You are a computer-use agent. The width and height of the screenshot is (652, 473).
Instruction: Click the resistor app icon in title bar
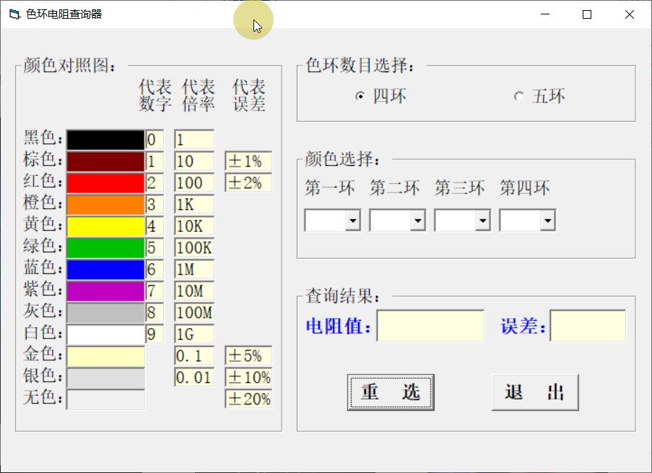pyautogui.click(x=13, y=14)
